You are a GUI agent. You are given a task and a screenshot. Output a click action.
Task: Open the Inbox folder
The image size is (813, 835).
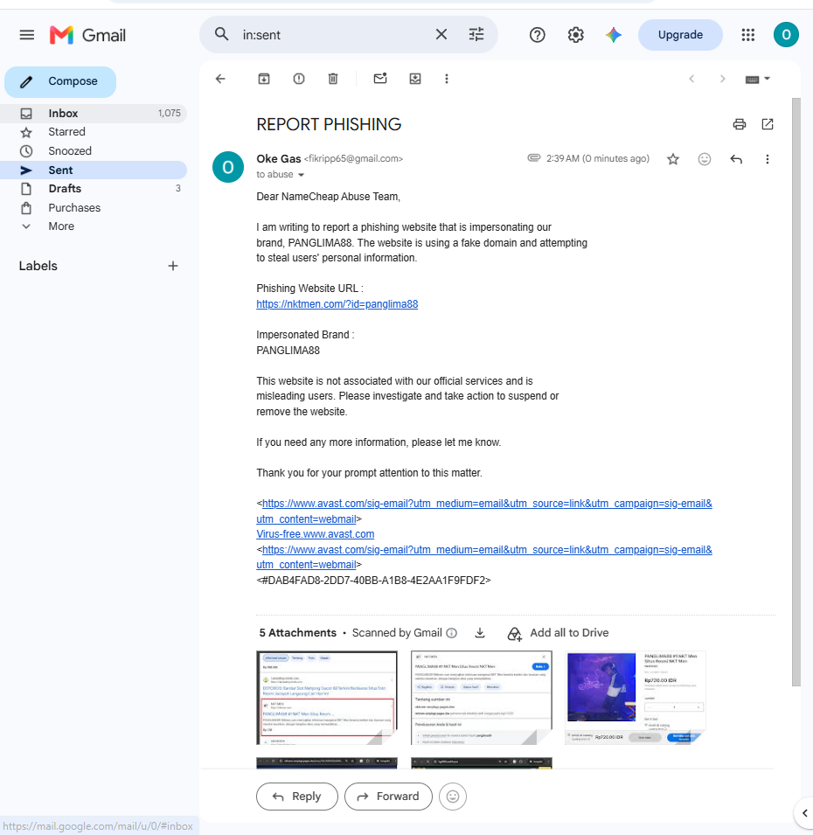[94, 113]
